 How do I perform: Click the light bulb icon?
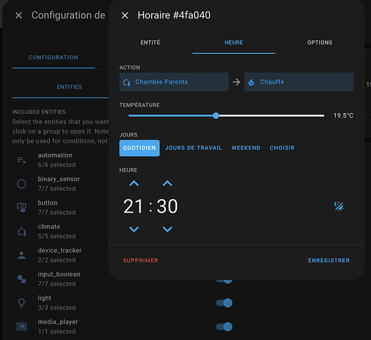coord(22,303)
